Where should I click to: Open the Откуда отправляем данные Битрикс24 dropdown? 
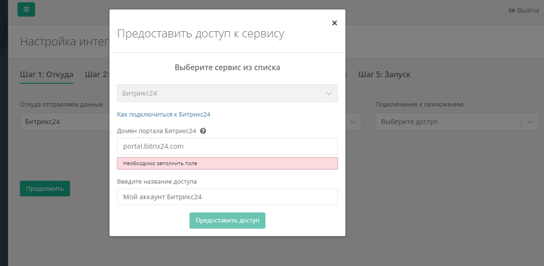coord(65,122)
